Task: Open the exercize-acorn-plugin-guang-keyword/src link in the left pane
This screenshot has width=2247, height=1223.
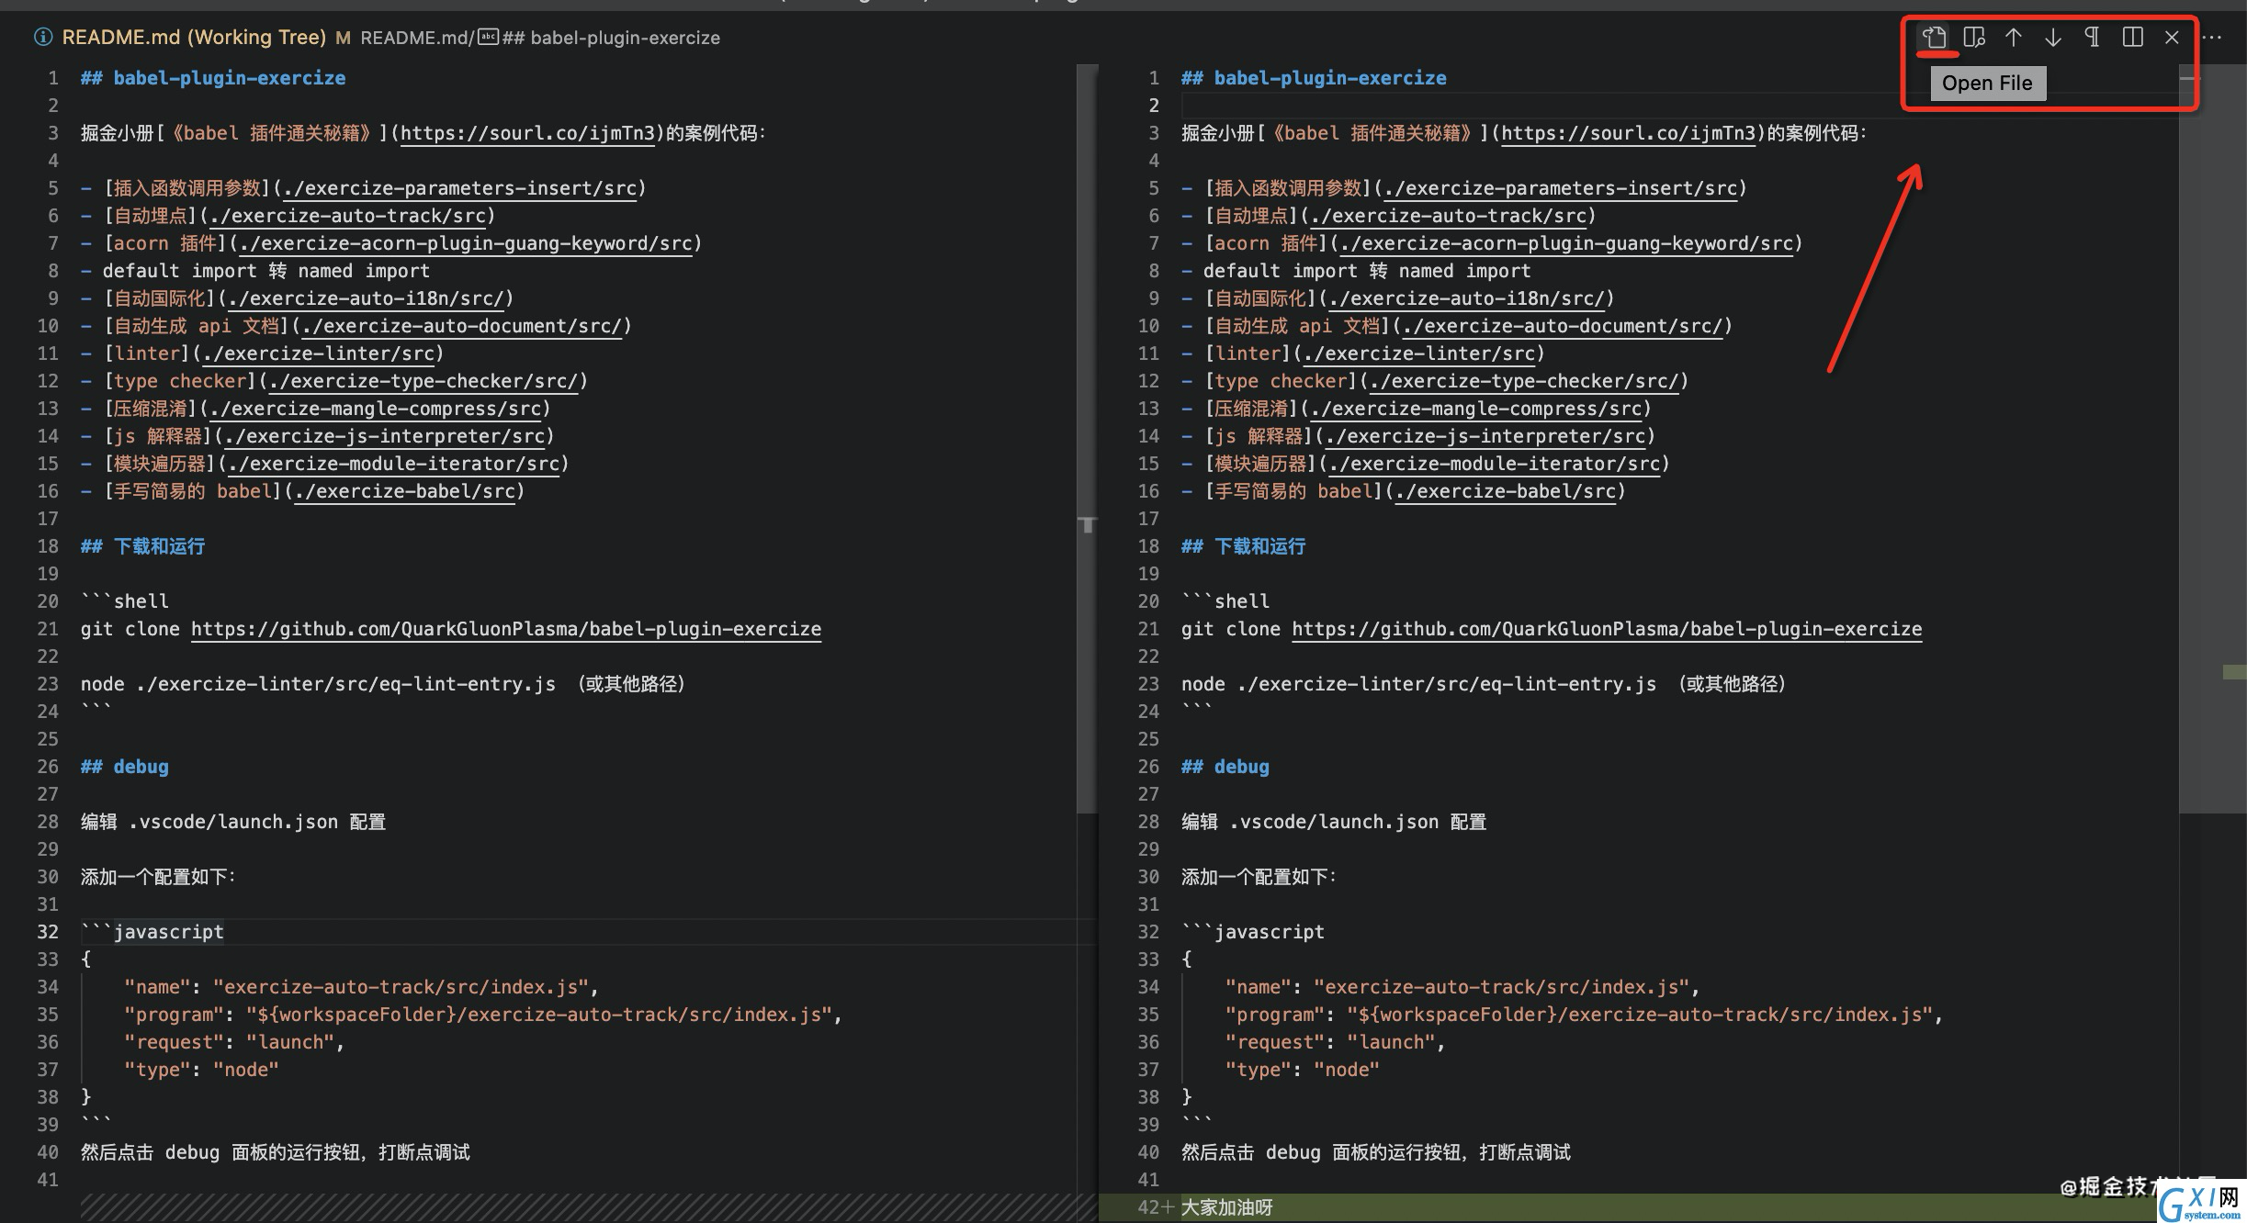Action: [x=466, y=243]
